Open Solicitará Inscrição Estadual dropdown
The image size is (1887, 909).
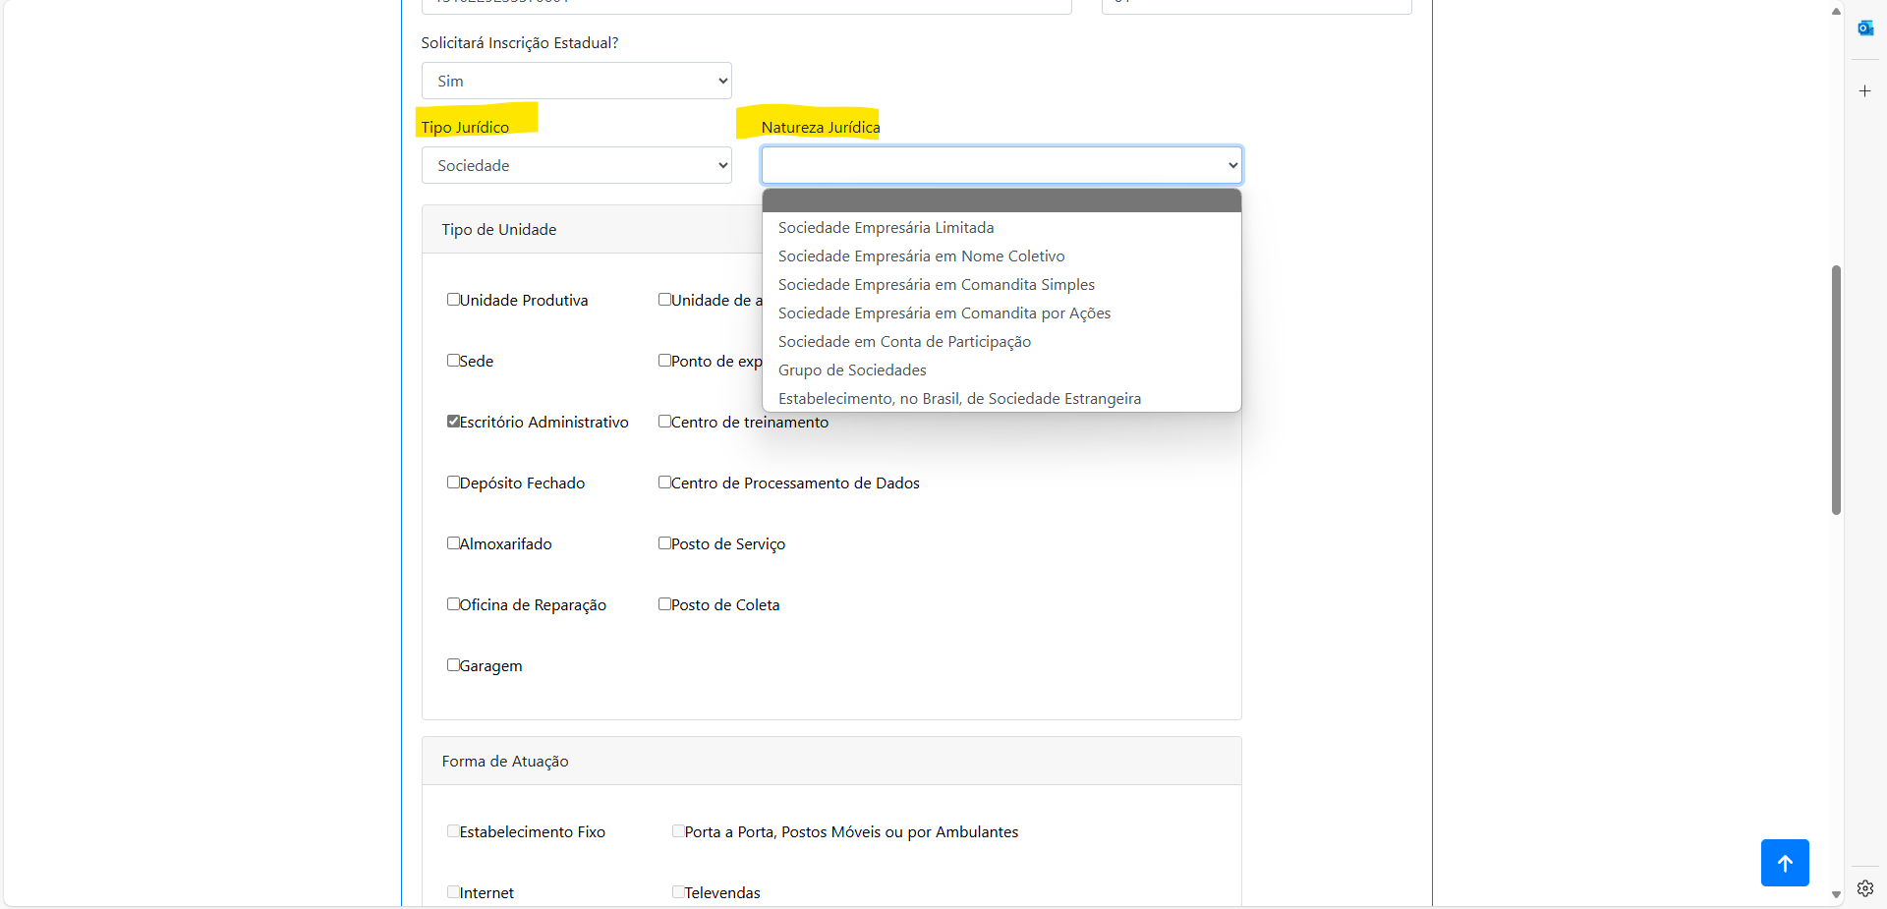point(576,81)
